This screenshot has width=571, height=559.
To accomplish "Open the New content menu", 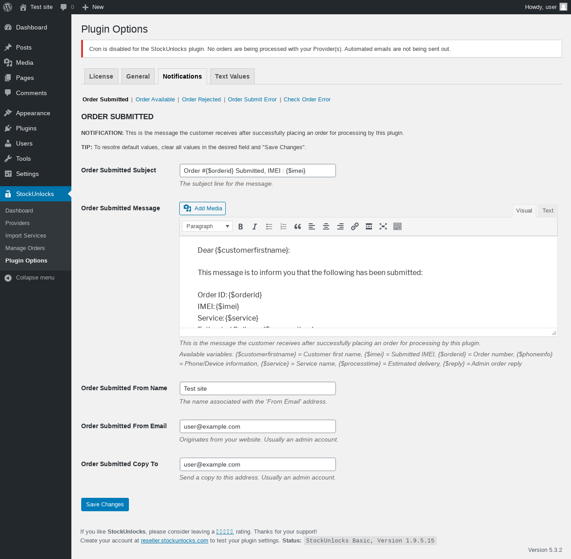I will [93, 7].
